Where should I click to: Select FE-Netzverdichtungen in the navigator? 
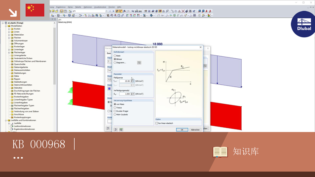tap(24, 94)
